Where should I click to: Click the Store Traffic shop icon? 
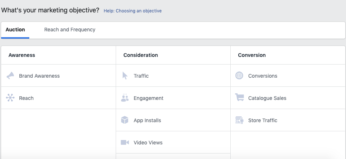tap(239, 120)
